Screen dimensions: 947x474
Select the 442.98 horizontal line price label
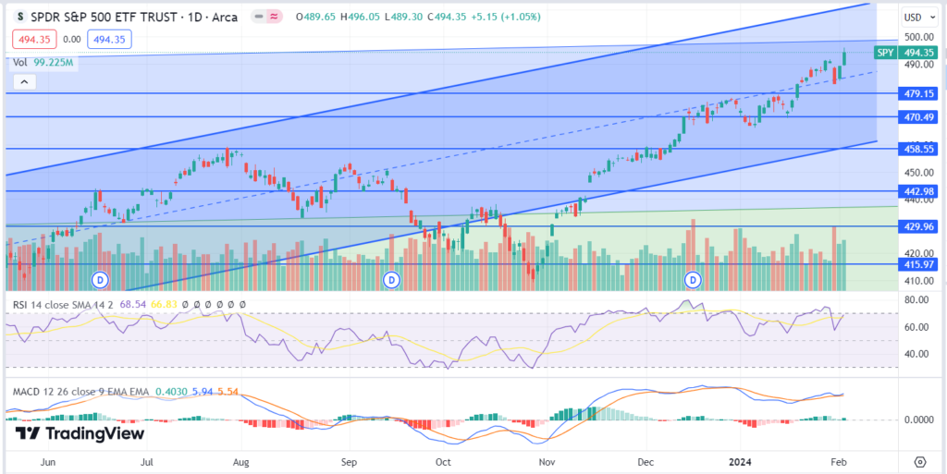click(x=918, y=191)
